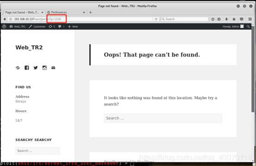This screenshot has width=256, height=166.
Task: Go to home page icon
Action: [x=234, y=19]
